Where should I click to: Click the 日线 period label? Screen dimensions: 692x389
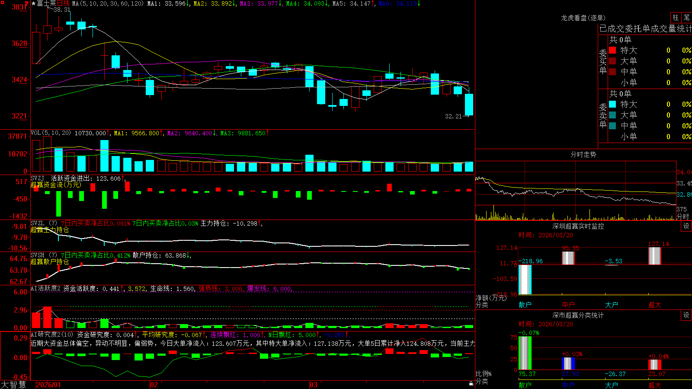[63, 3]
